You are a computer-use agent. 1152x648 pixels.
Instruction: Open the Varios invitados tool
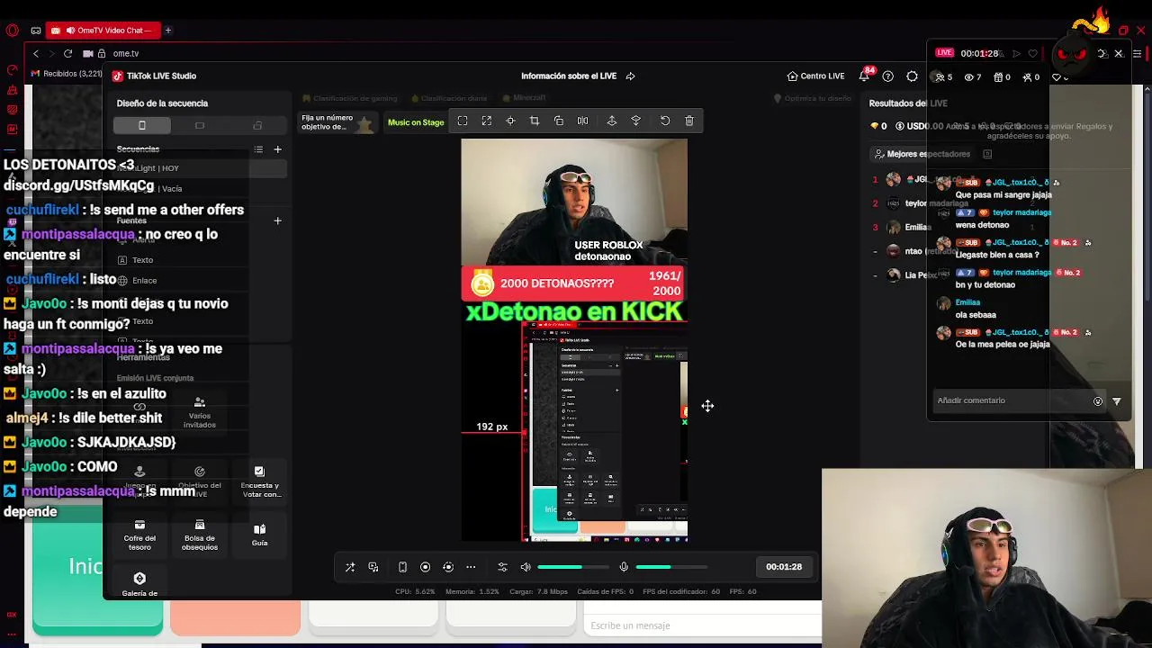[200, 413]
